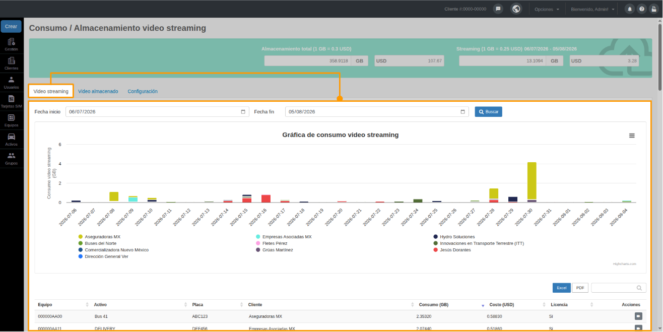Toggle the Buses del Norte legend series
Viewport: 663px width, 332px height.
[101, 243]
